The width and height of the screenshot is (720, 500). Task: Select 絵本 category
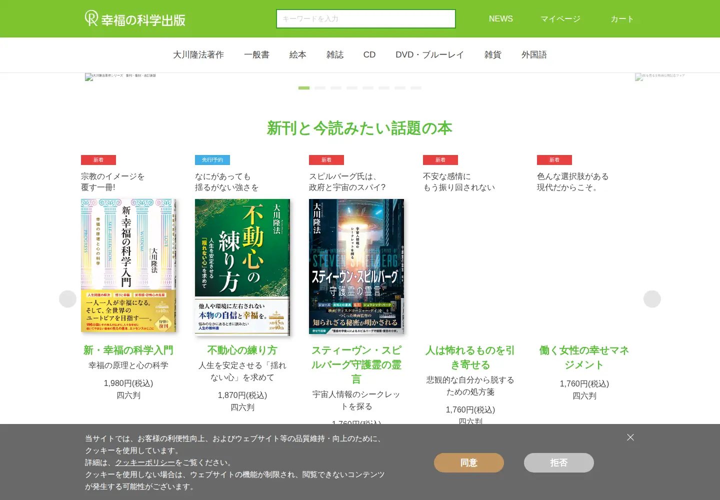coord(297,54)
